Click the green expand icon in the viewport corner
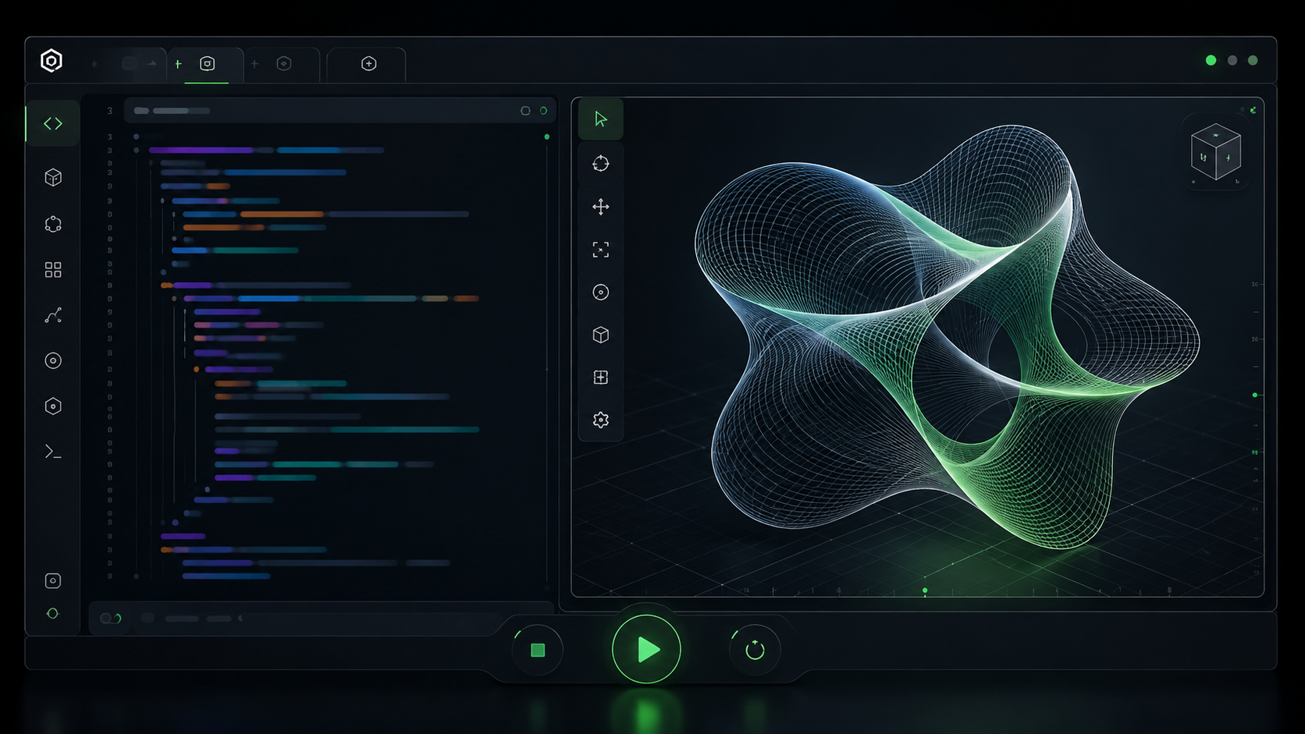 [1253, 110]
